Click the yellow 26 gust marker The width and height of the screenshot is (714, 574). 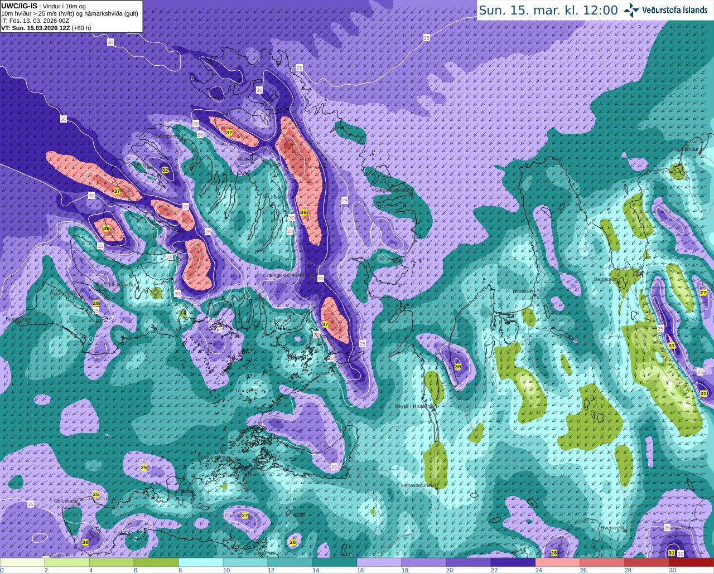(x=293, y=542)
